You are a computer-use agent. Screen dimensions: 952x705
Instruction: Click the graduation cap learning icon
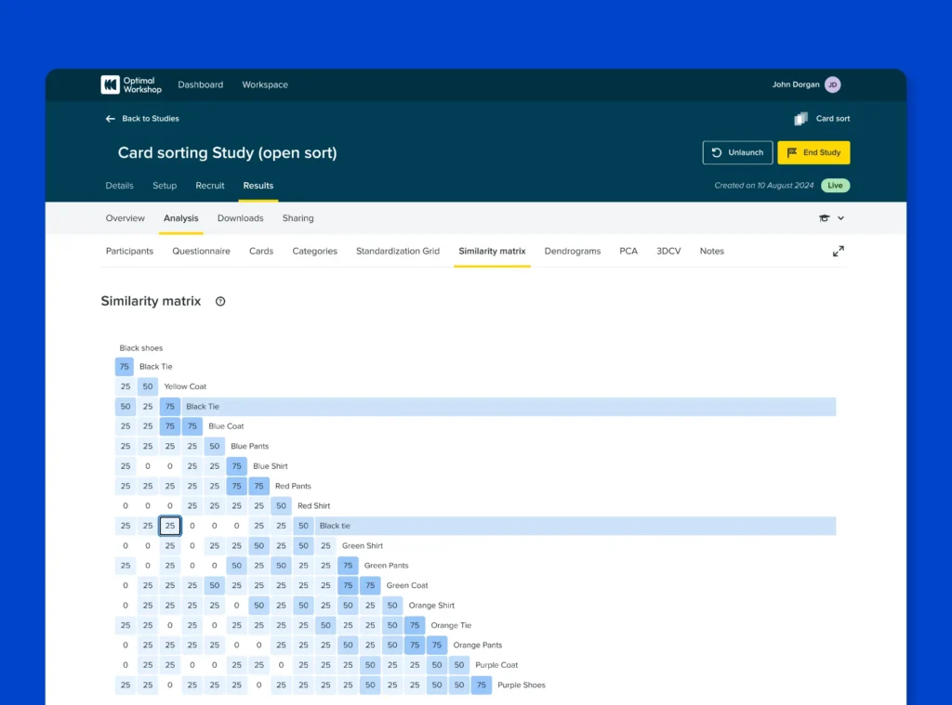(x=824, y=218)
